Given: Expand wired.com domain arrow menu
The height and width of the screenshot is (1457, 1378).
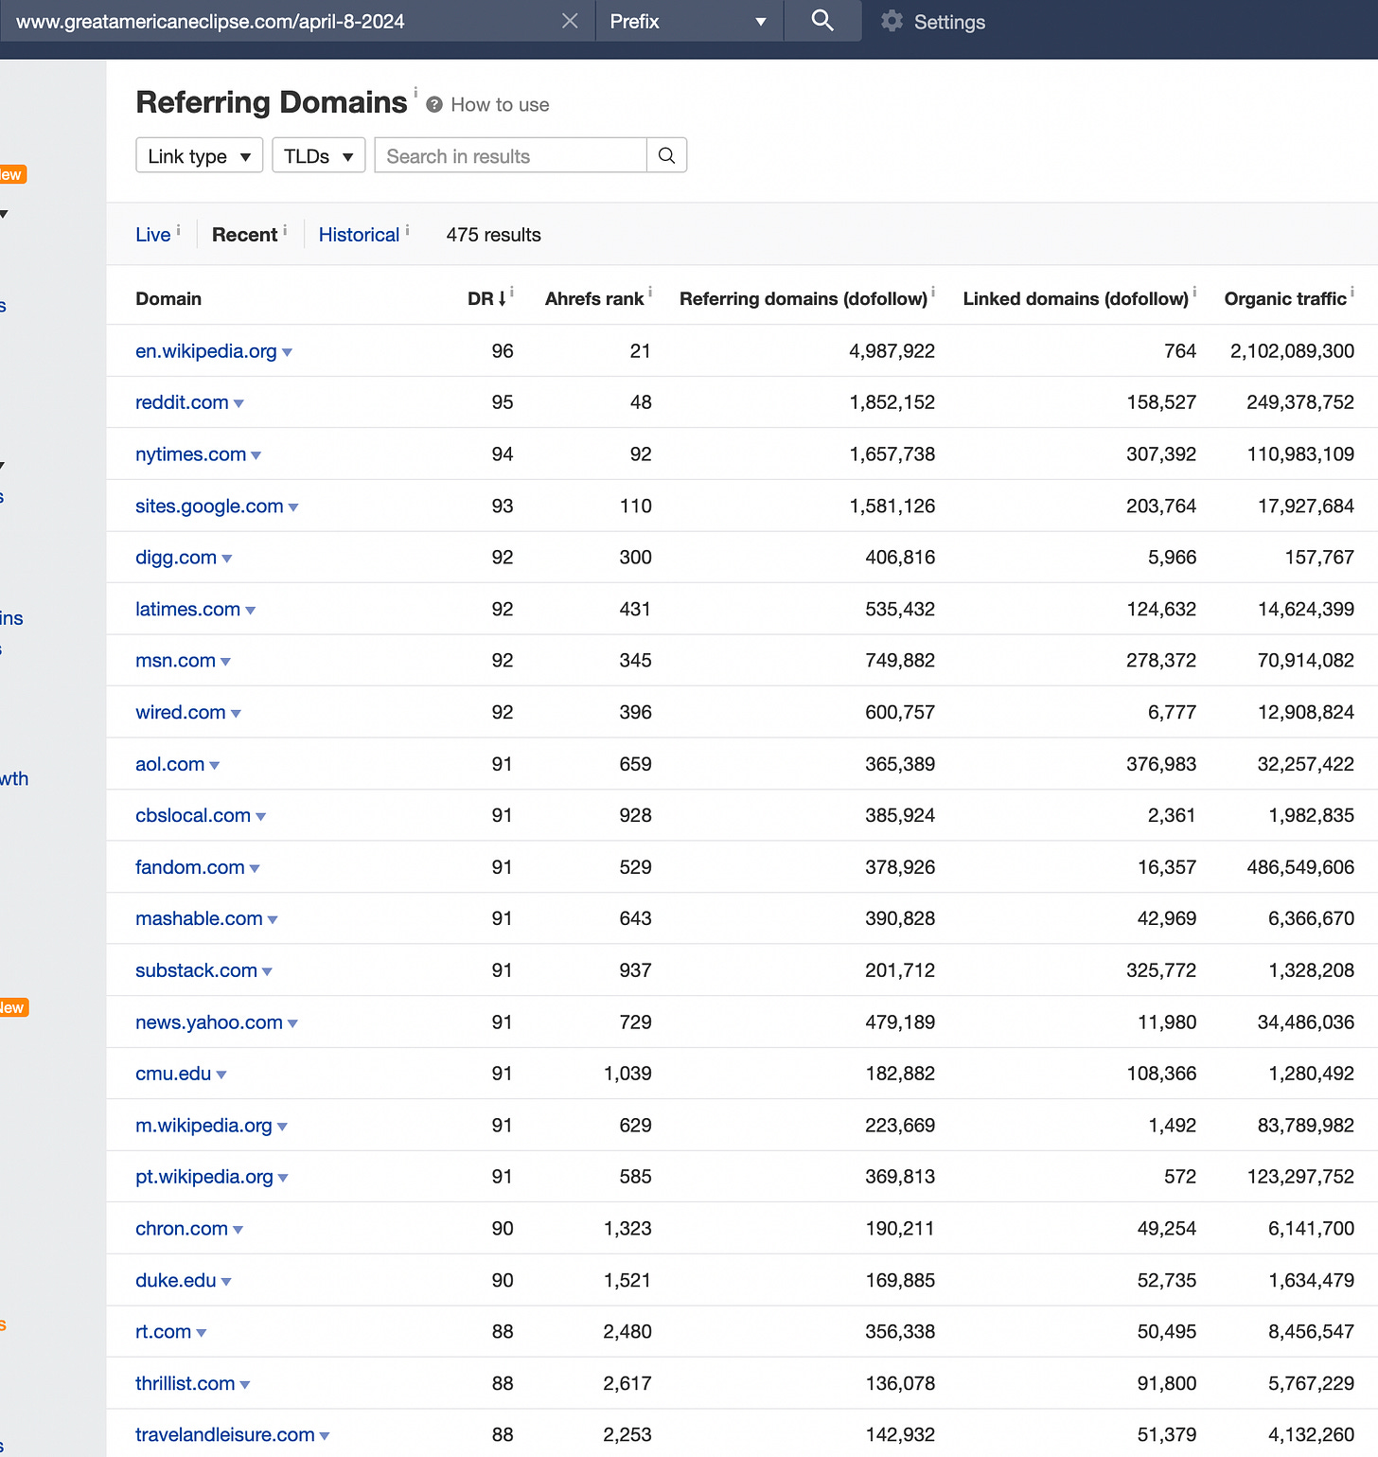Looking at the screenshot, I should tap(236, 715).
